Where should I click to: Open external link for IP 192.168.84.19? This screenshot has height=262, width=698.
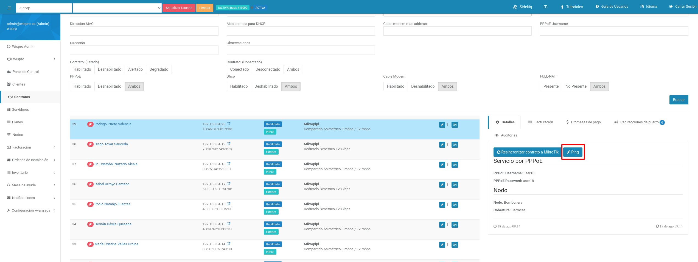(x=229, y=144)
